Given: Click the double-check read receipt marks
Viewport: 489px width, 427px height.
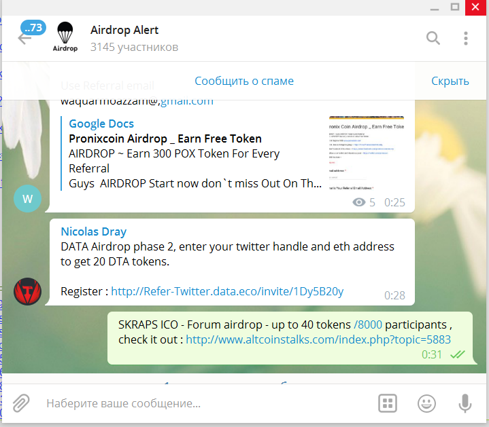Looking at the screenshot, I should tap(458, 354).
